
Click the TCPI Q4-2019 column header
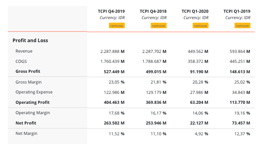[x=111, y=11]
